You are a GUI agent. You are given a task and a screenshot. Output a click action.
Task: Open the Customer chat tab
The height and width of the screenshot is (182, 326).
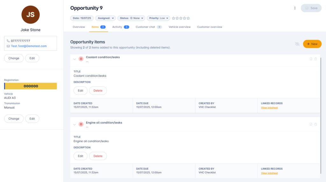(x=149, y=27)
